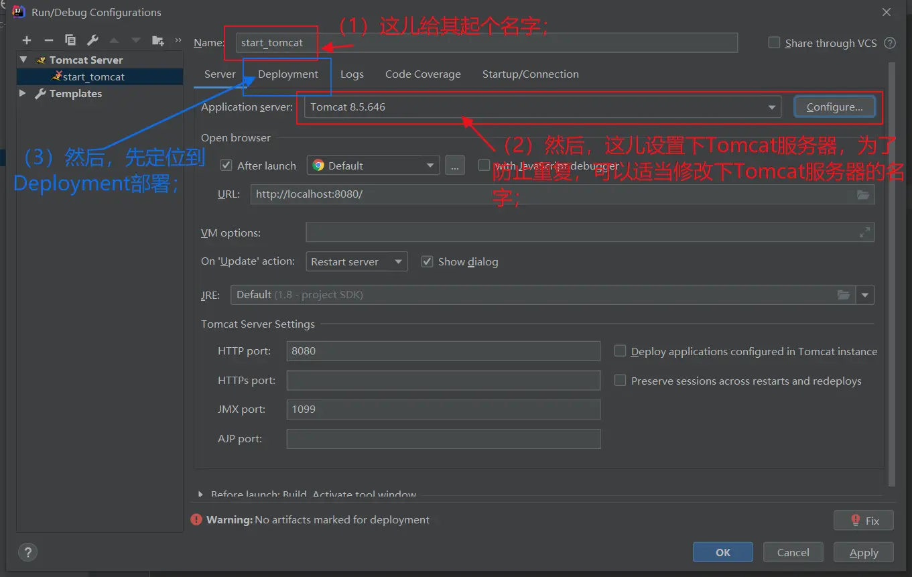This screenshot has width=912, height=577.
Task: Open the Startup/Connection tab
Action: 530,74
